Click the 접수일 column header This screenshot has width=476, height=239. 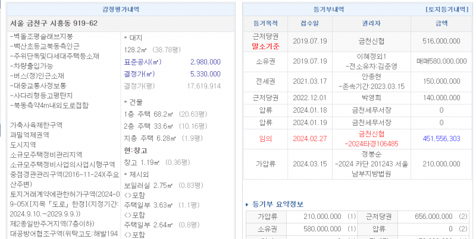[310, 24]
